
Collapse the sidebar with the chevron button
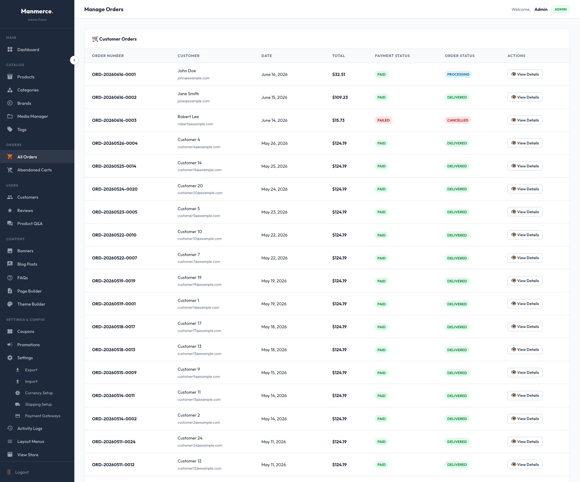pyautogui.click(x=74, y=60)
